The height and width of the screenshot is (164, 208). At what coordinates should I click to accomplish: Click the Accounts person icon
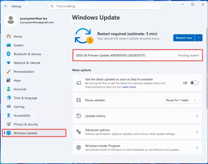9,89
